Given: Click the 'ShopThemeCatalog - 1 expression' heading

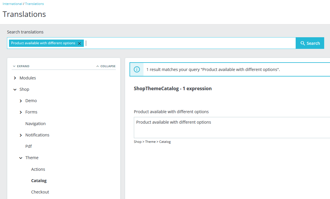Looking at the screenshot, I should click(x=173, y=88).
